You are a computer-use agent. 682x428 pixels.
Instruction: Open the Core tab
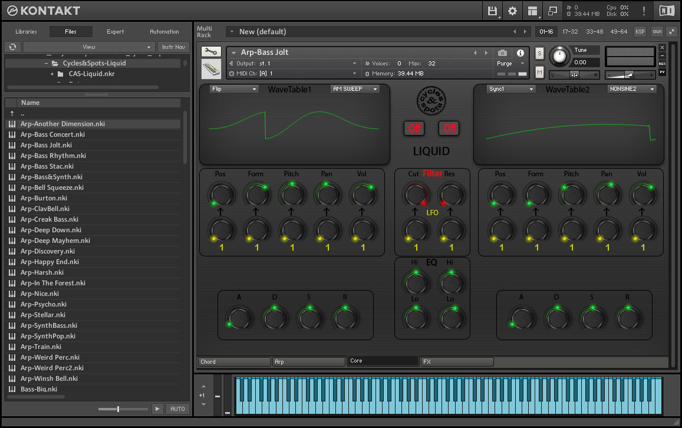(383, 361)
